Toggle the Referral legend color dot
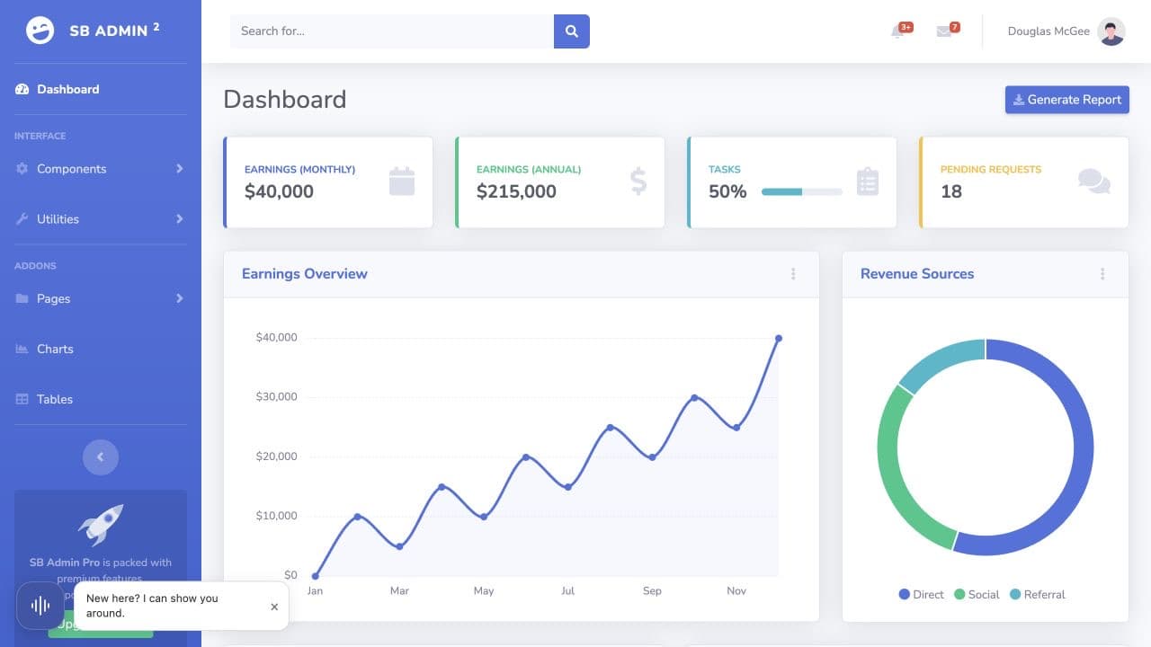 1015,594
